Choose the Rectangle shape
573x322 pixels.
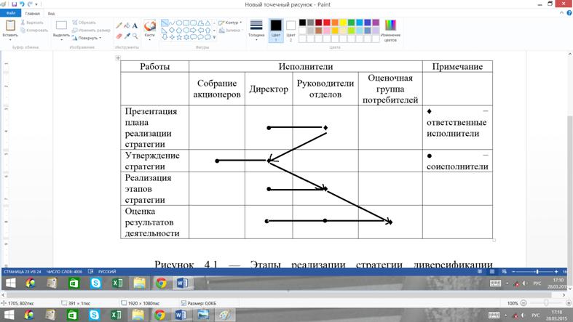186,23
